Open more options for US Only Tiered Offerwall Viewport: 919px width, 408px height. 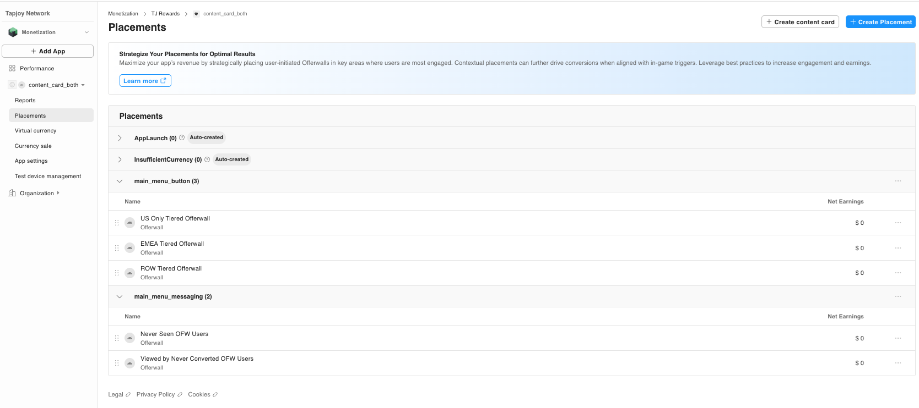pyautogui.click(x=898, y=223)
